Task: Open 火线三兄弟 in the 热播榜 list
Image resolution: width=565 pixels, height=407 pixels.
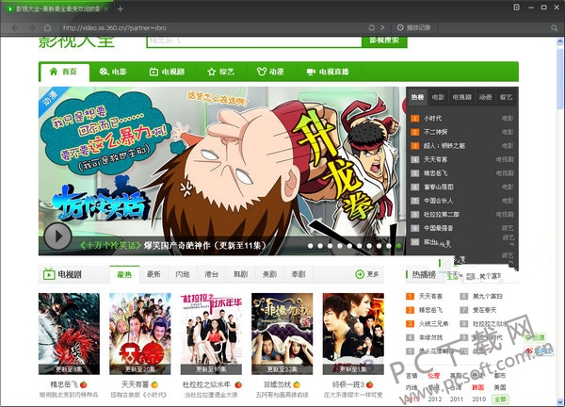Action: coord(433,324)
